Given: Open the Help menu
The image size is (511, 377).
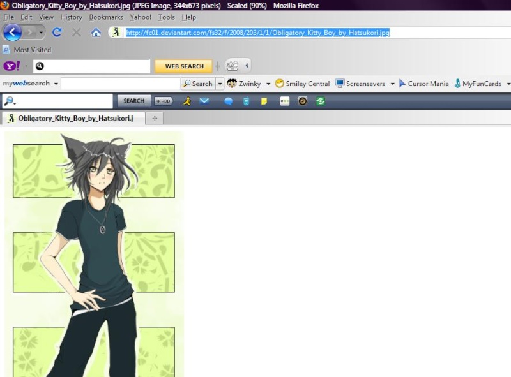Looking at the screenshot, I should 189,17.
